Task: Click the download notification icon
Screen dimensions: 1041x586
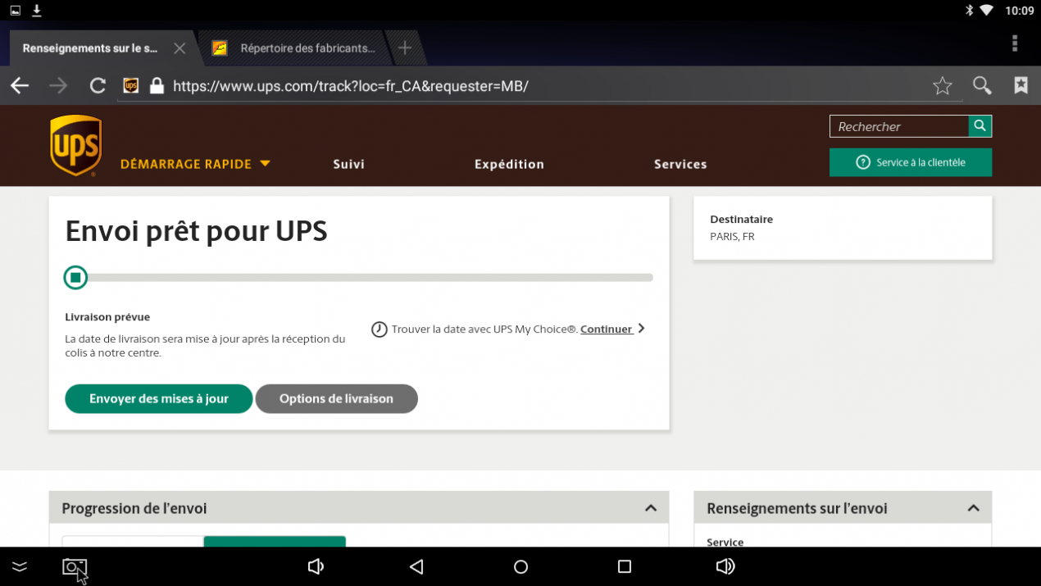Action: 37,10
